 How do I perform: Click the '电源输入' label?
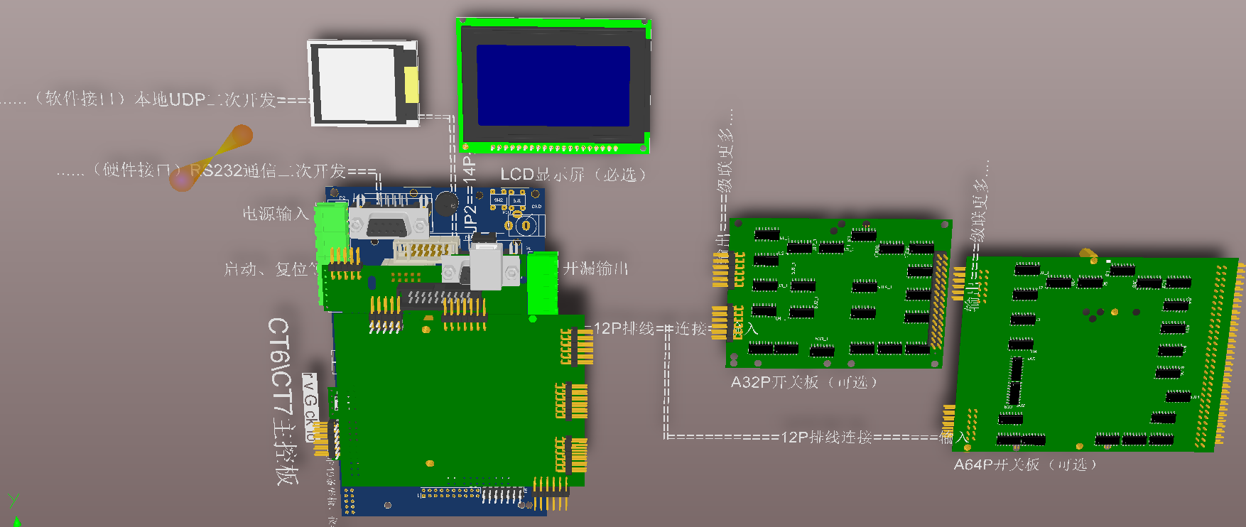coord(276,213)
